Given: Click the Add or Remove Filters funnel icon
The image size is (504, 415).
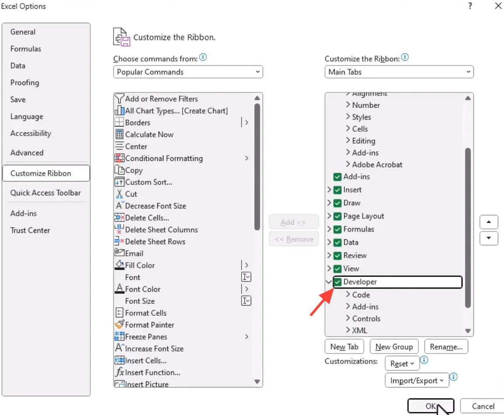Looking at the screenshot, I should 119,99.
